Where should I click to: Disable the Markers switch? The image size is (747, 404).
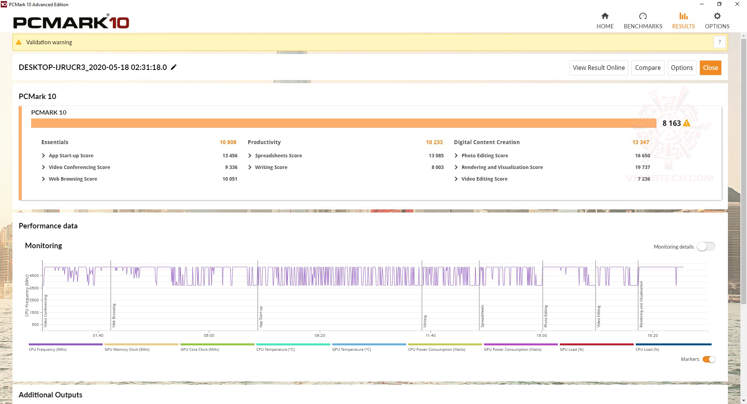coord(709,359)
